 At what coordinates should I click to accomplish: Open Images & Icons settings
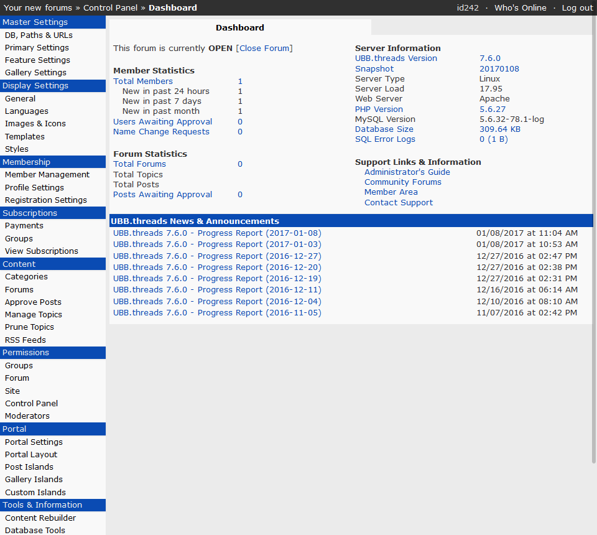tap(35, 124)
